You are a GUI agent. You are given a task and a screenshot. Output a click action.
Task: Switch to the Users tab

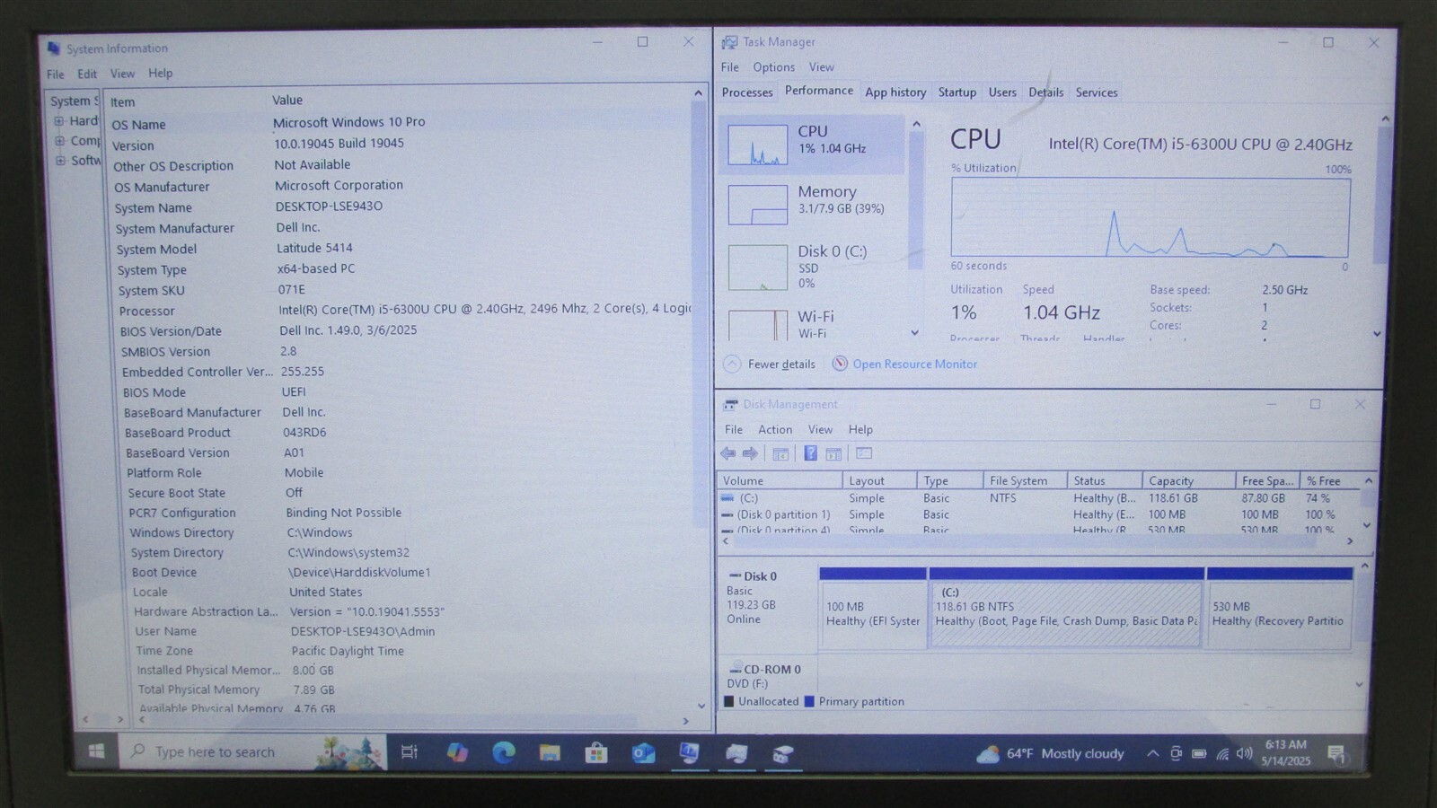click(x=1002, y=92)
